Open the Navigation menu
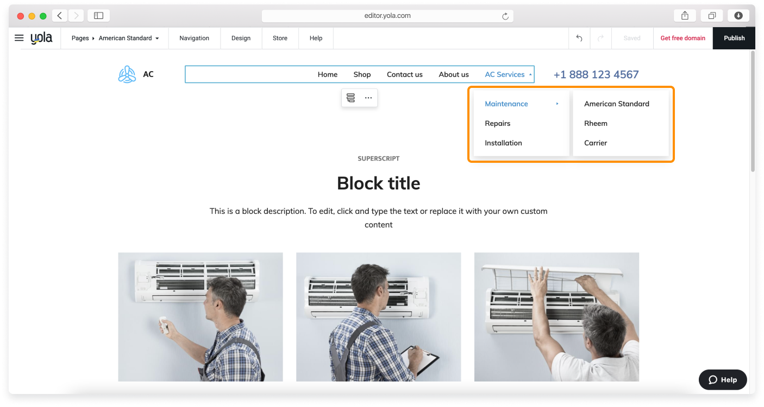Image resolution: width=764 pixels, height=407 pixels. 194,38
